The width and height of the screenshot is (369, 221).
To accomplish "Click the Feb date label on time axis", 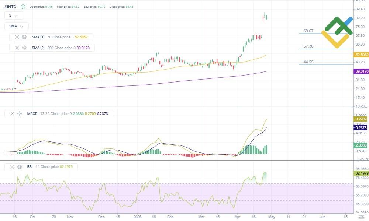I will pos(170,217).
